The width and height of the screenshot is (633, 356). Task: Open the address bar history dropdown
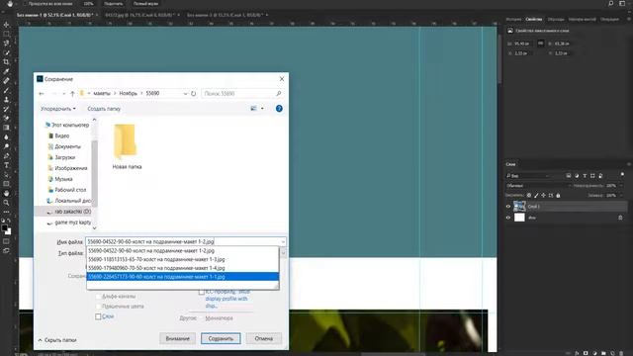pos(185,94)
